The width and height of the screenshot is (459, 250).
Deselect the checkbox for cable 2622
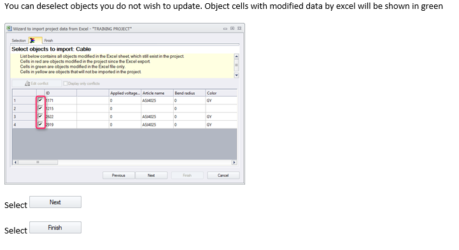[x=40, y=116]
